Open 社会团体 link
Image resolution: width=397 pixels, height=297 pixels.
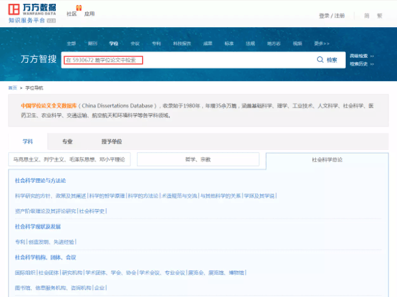[x=49, y=273]
